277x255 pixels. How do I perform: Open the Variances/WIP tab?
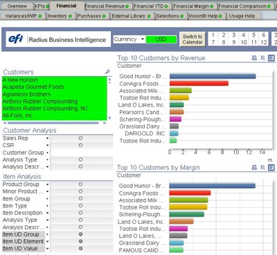24,16
